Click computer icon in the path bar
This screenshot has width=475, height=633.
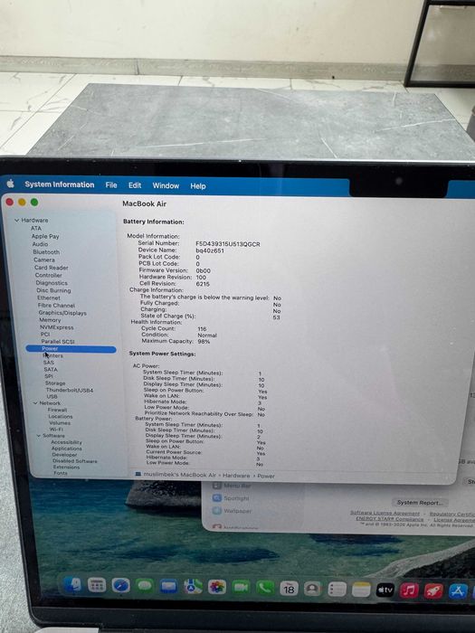[138, 475]
